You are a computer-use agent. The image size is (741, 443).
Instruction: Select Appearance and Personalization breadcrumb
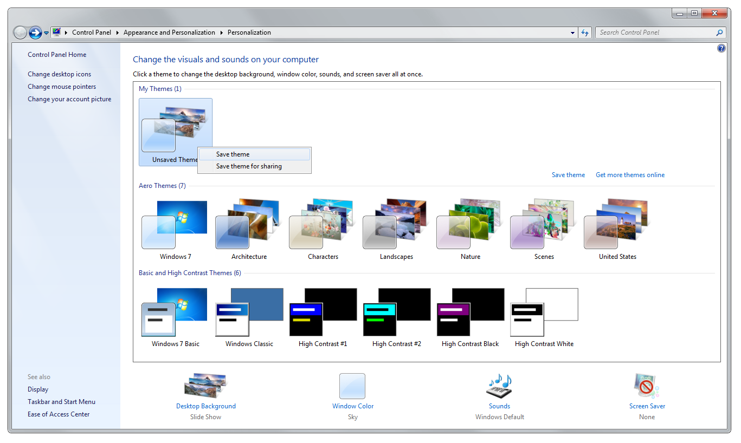(x=169, y=32)
